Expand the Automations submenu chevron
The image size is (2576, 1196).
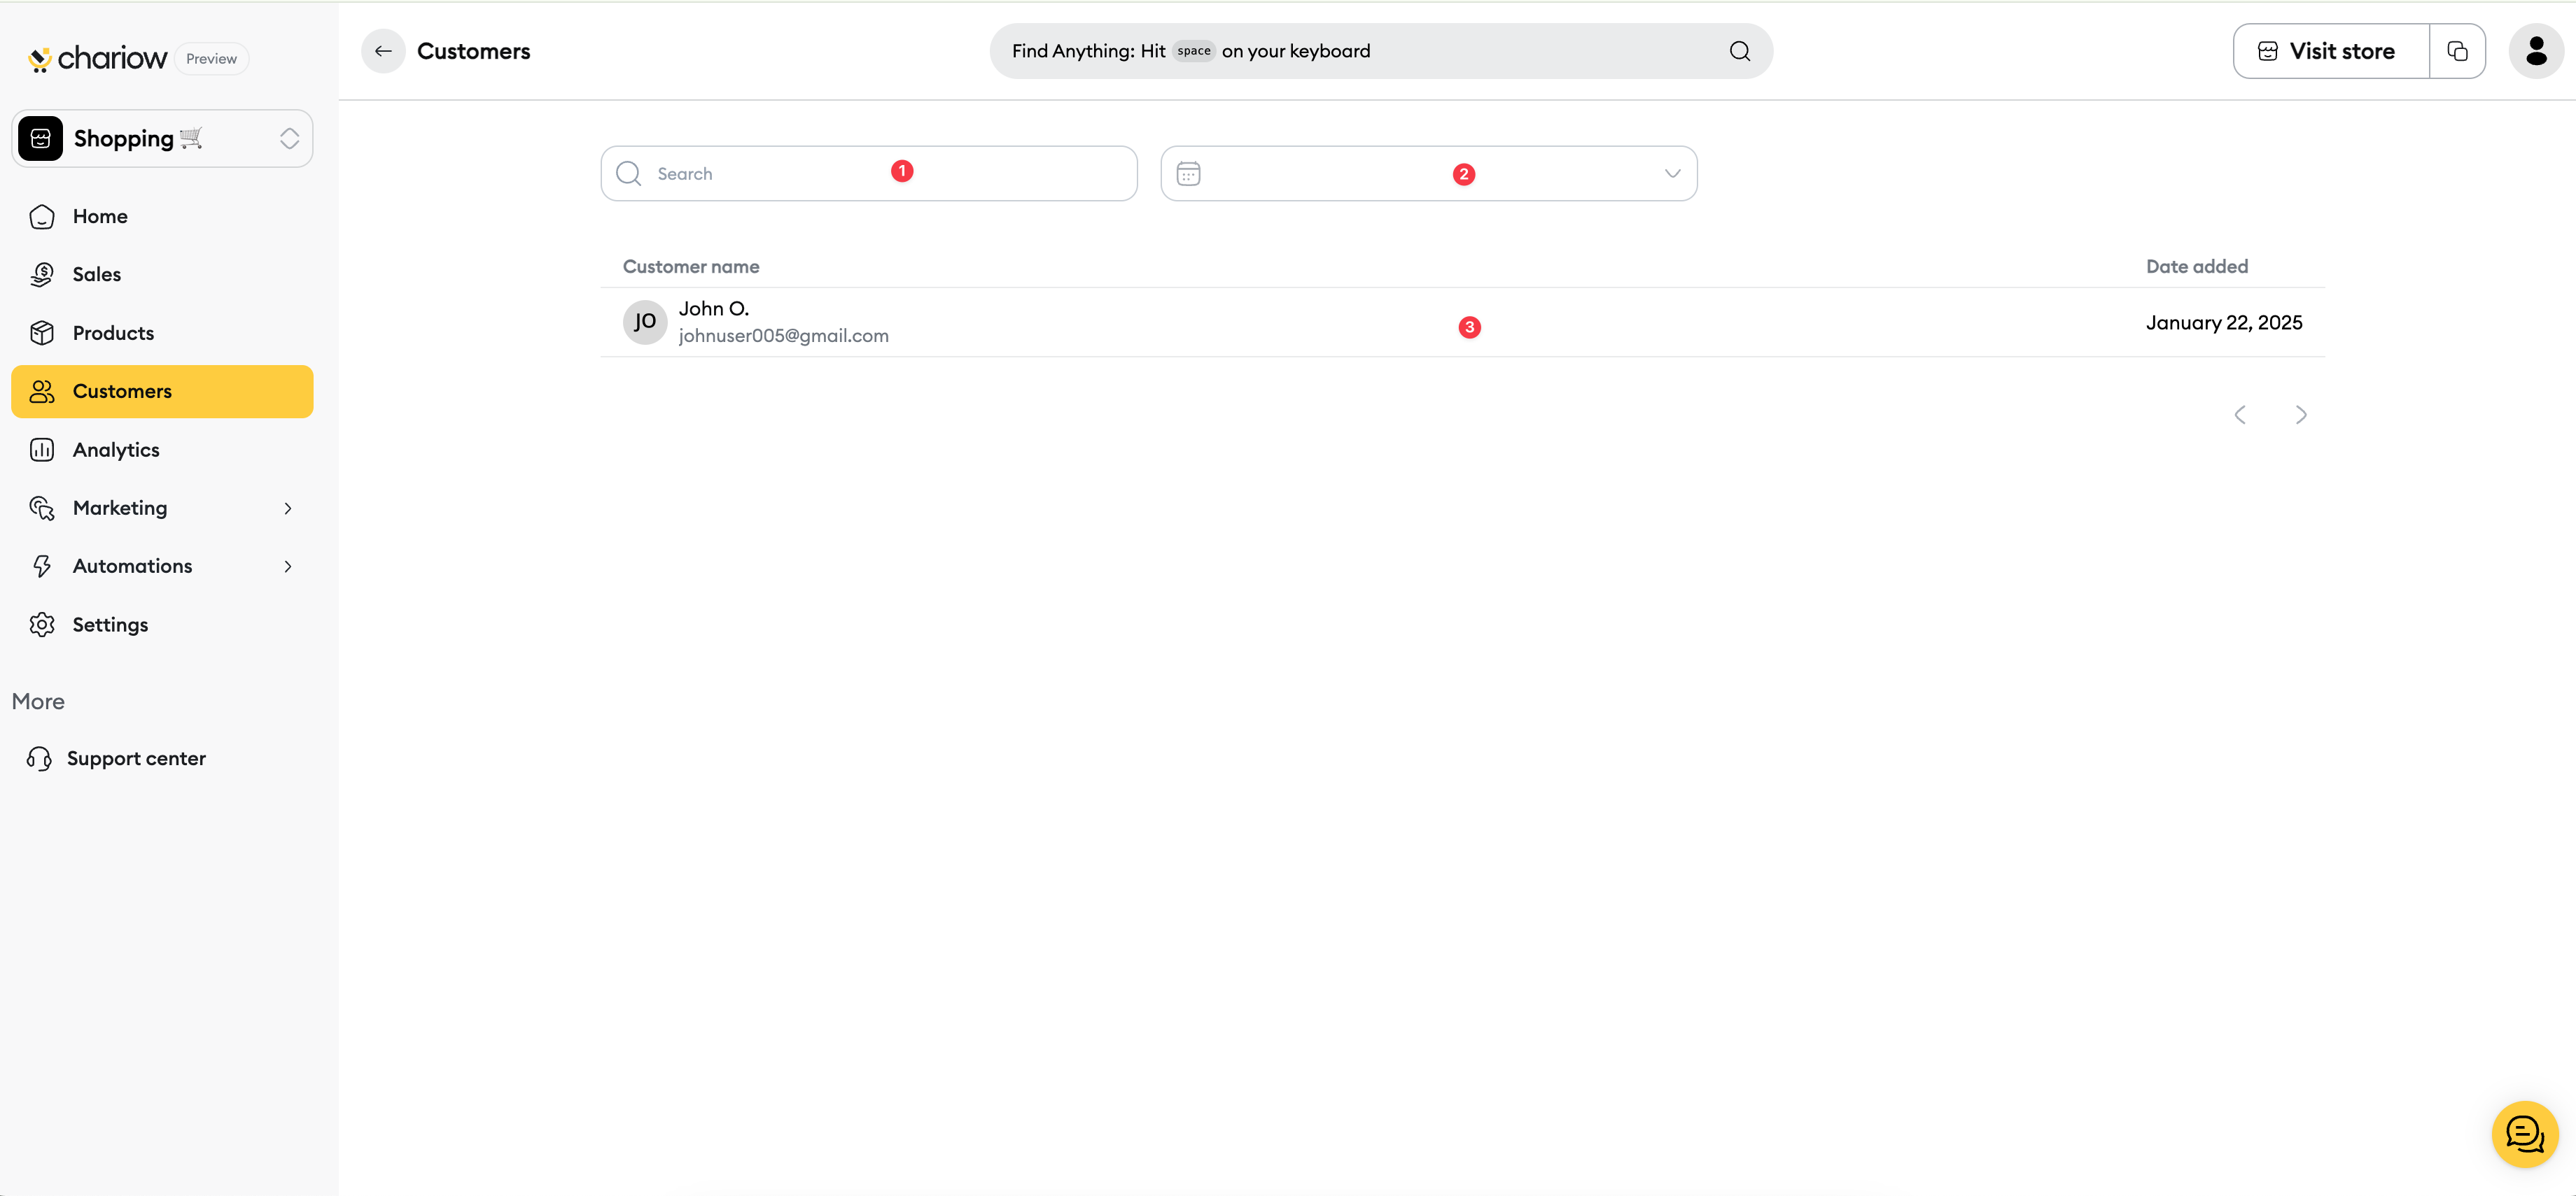coord(288,567)
